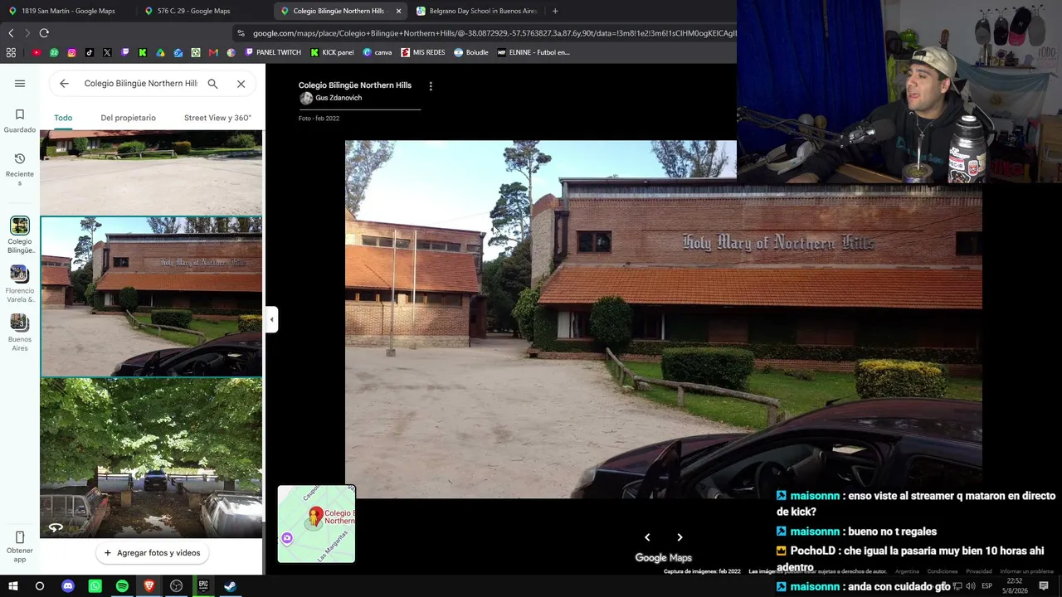Open the Condiciones footer link
This screenshot has height=597, width=1062.
pos(943,571)
